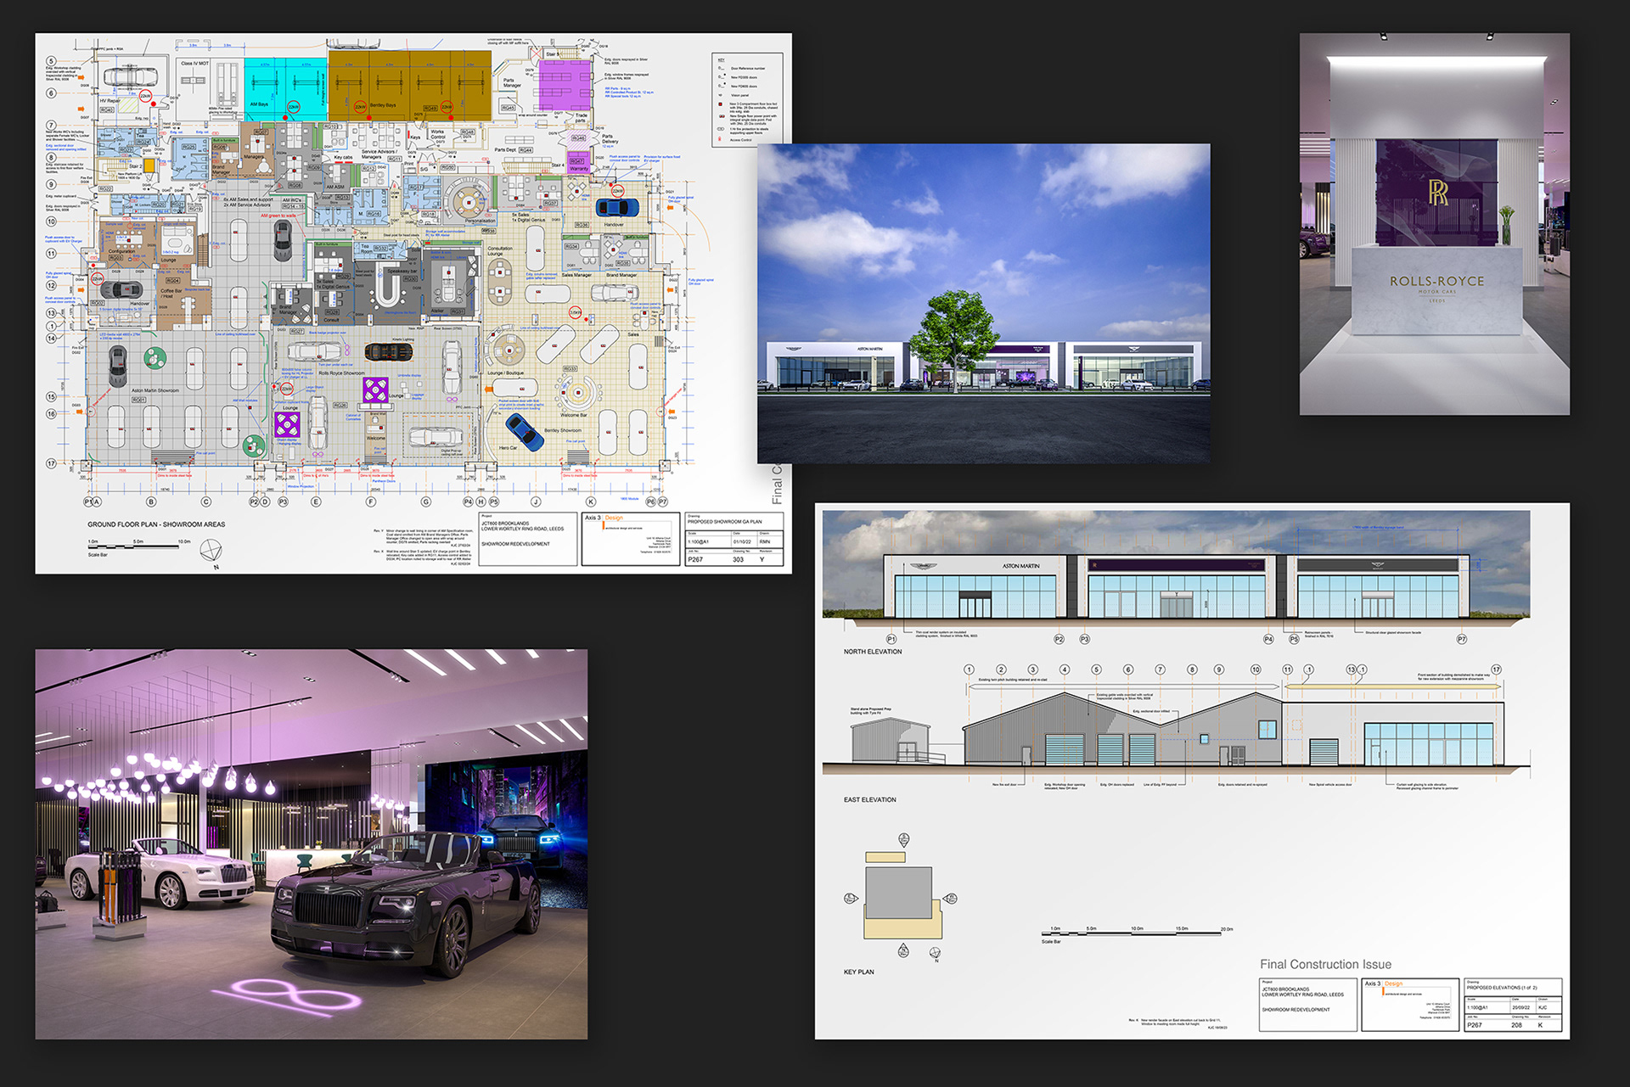Click the RR monogram on purple wall
This screenshot has height=1087, width=1630.
[1437, 193]
